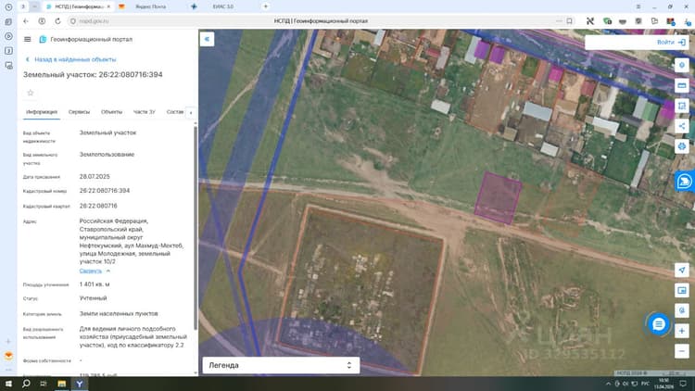This screenshot has height=391, width=695.
Task: Click the area value '1 401 кв. м'
Action: 95,284
